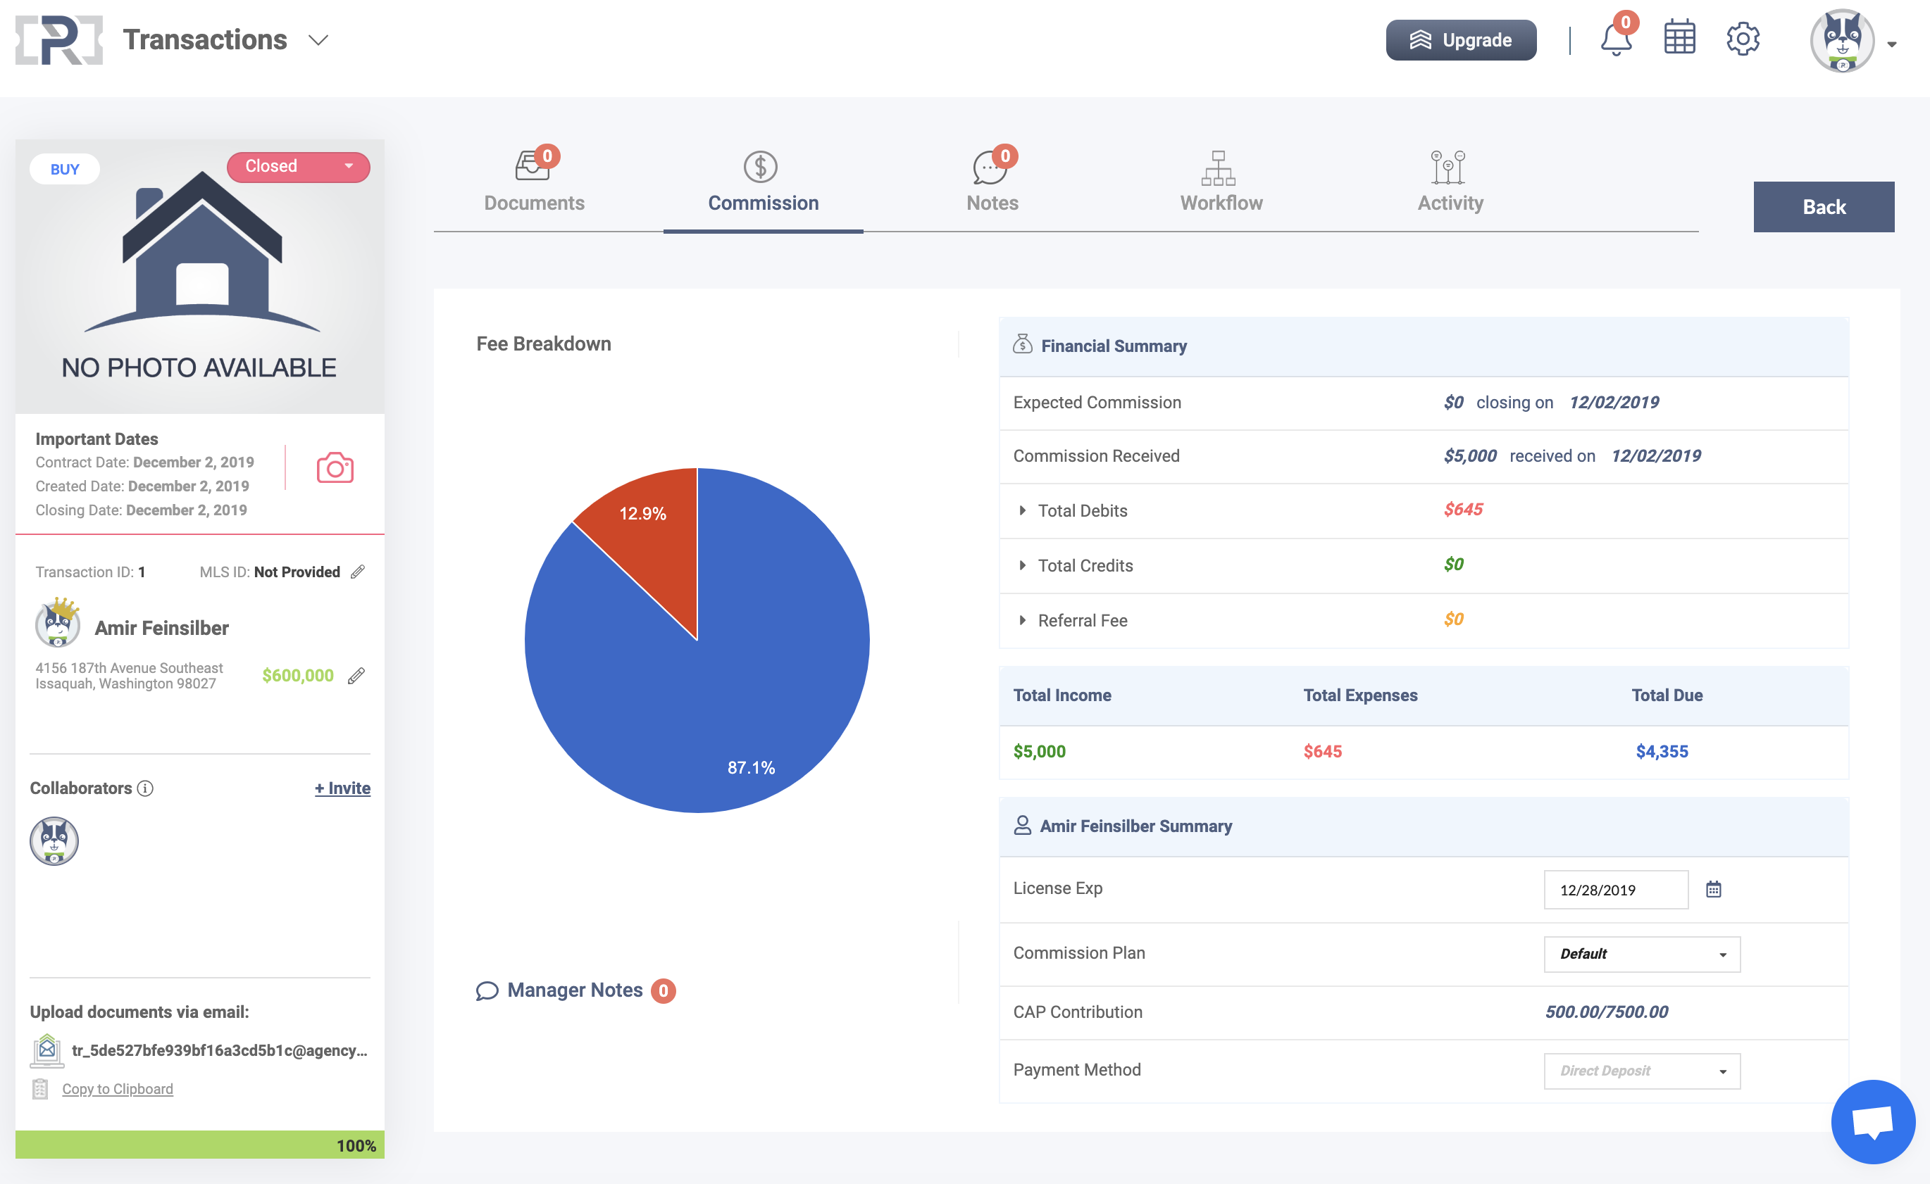Click the 100% progress bar at sidebar bottom
The height and width of the screenshot is (1184, 1930).
click(200, 1144)
